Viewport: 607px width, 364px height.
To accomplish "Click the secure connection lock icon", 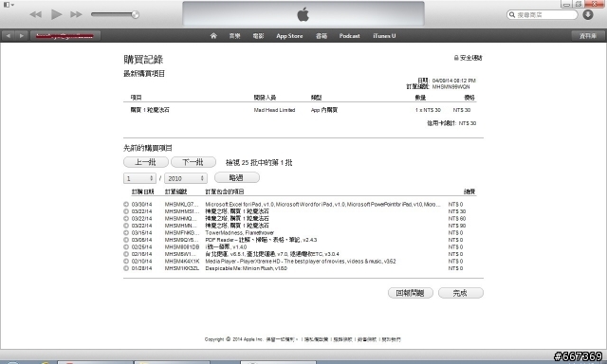I will point(456,58).
